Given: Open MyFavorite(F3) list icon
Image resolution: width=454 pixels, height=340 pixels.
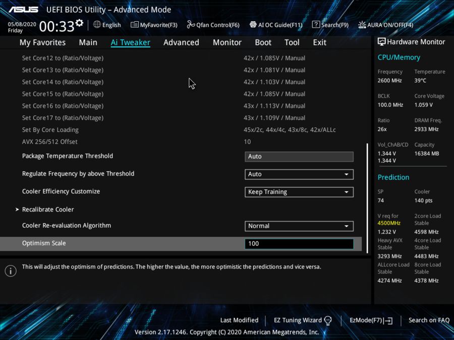Looking at the screenshot, I should coord(134,25).
